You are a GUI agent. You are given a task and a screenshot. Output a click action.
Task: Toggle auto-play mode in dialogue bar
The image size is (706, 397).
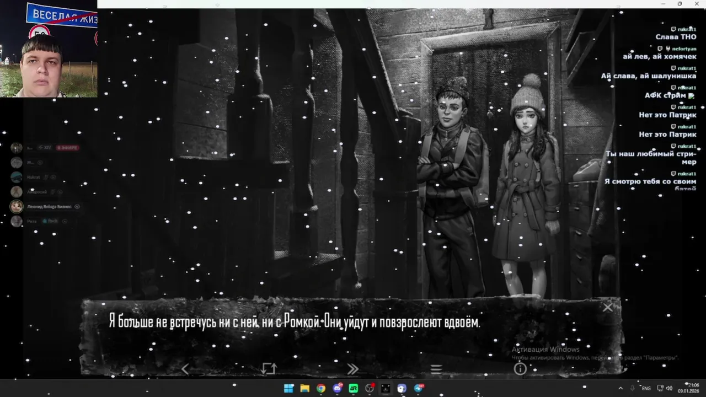269,369
